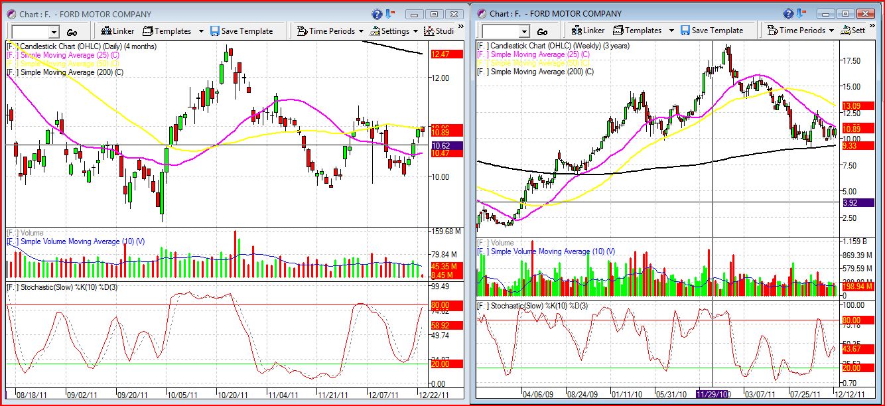Expand Templates dropdown arrow in daily chart
Viewport: 885px width, 406px height.
tap(200, 31)
